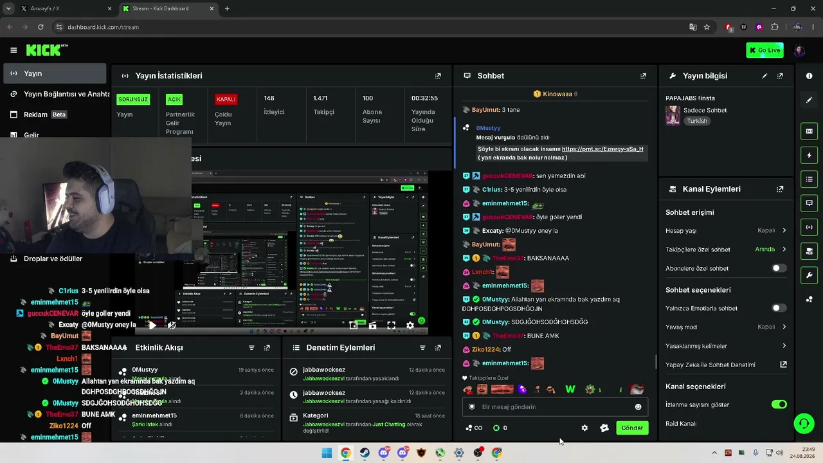Enter fullscreen on stream preview
Viewport: 823px width, 463px height.
point(391,325)
